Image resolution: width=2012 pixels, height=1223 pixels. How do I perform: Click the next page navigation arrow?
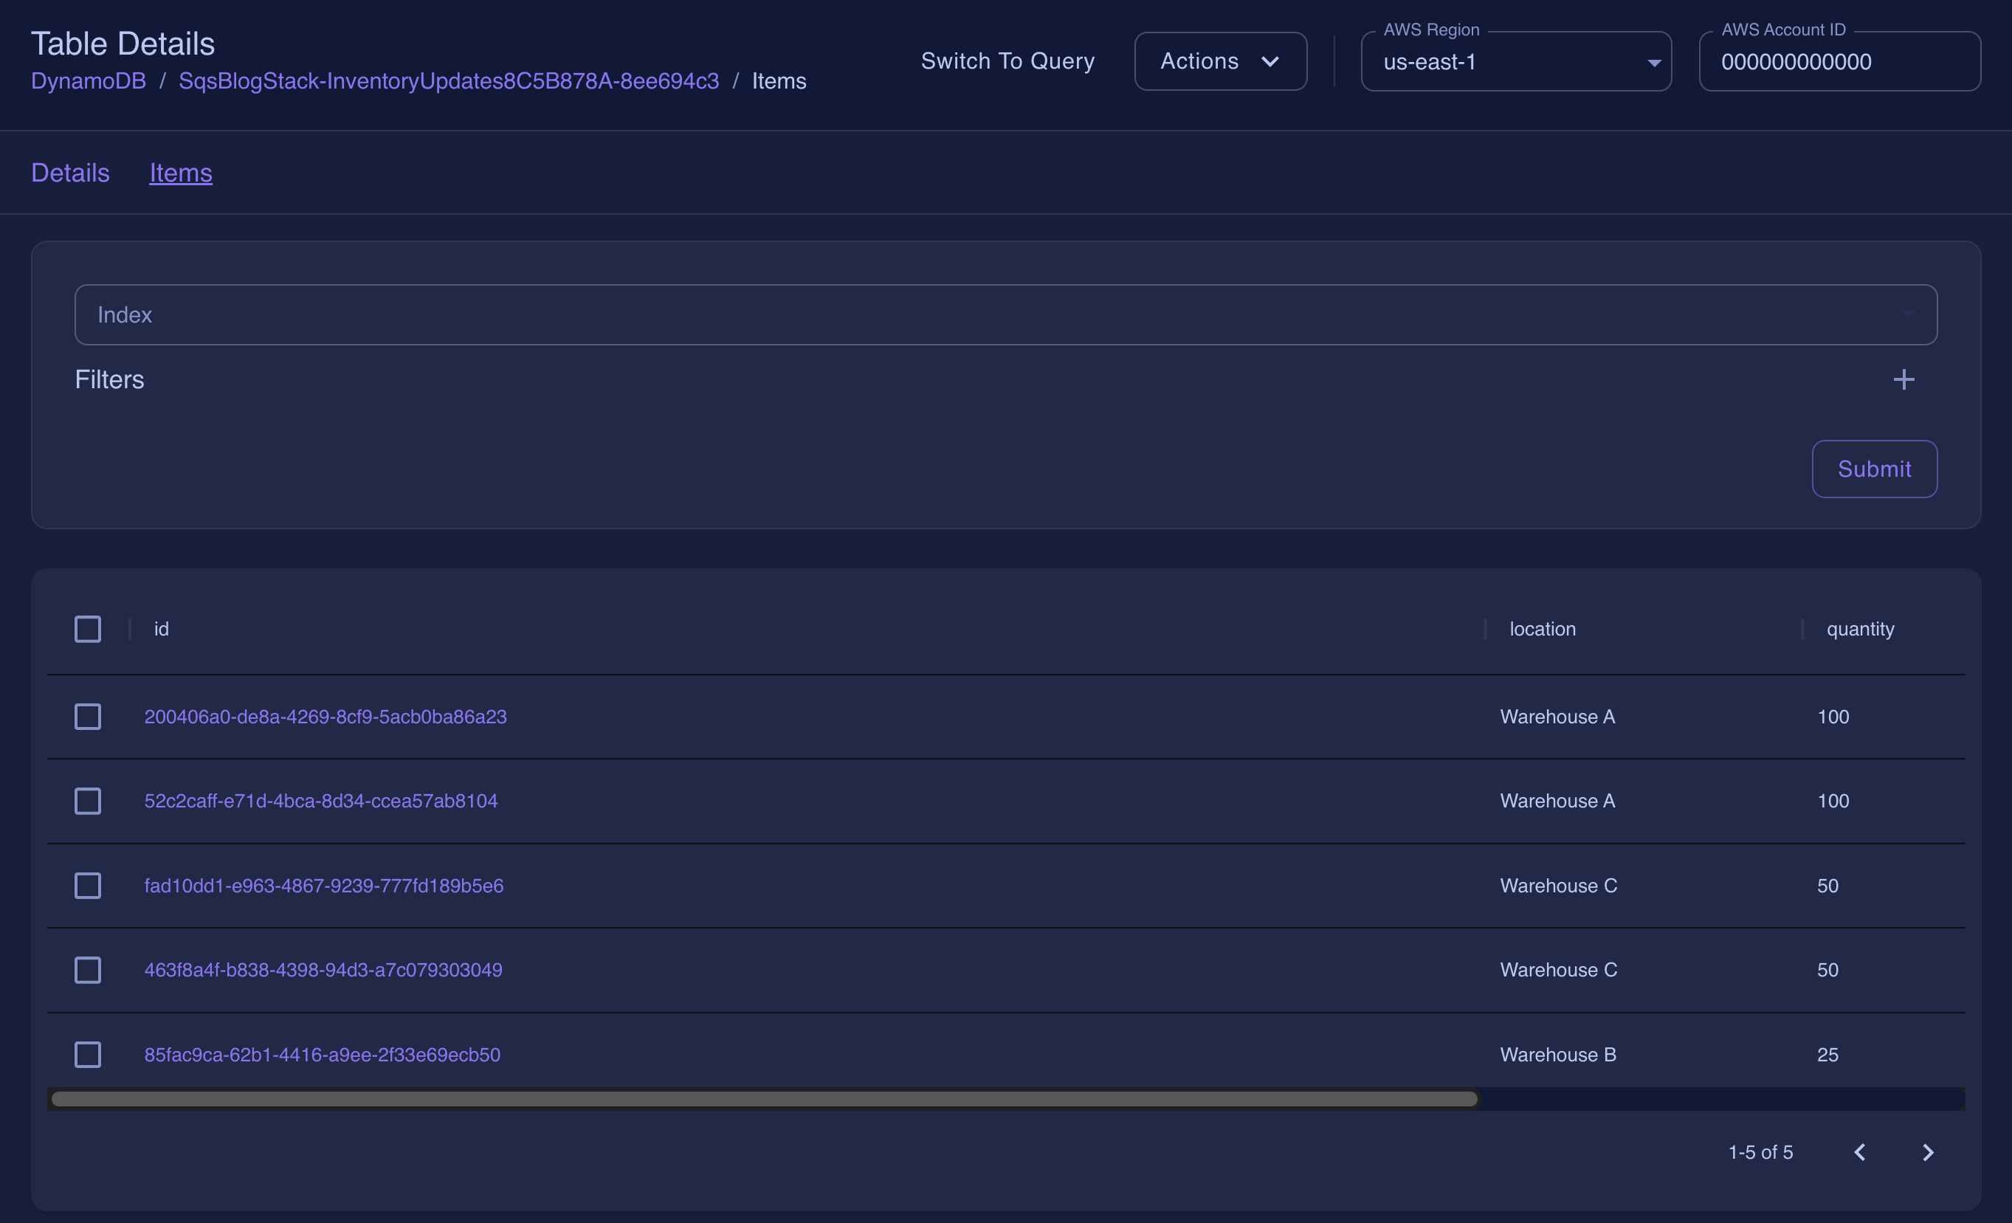(1927, 1150)
